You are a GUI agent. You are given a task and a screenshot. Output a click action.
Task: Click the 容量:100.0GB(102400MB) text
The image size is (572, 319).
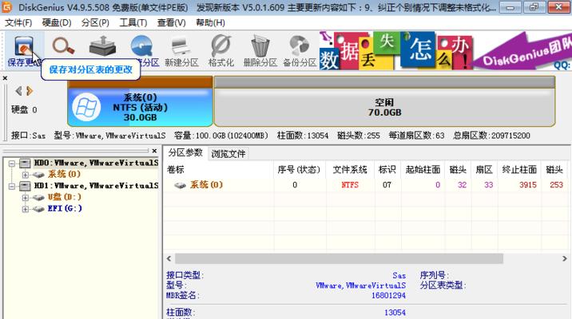[221, 136]
